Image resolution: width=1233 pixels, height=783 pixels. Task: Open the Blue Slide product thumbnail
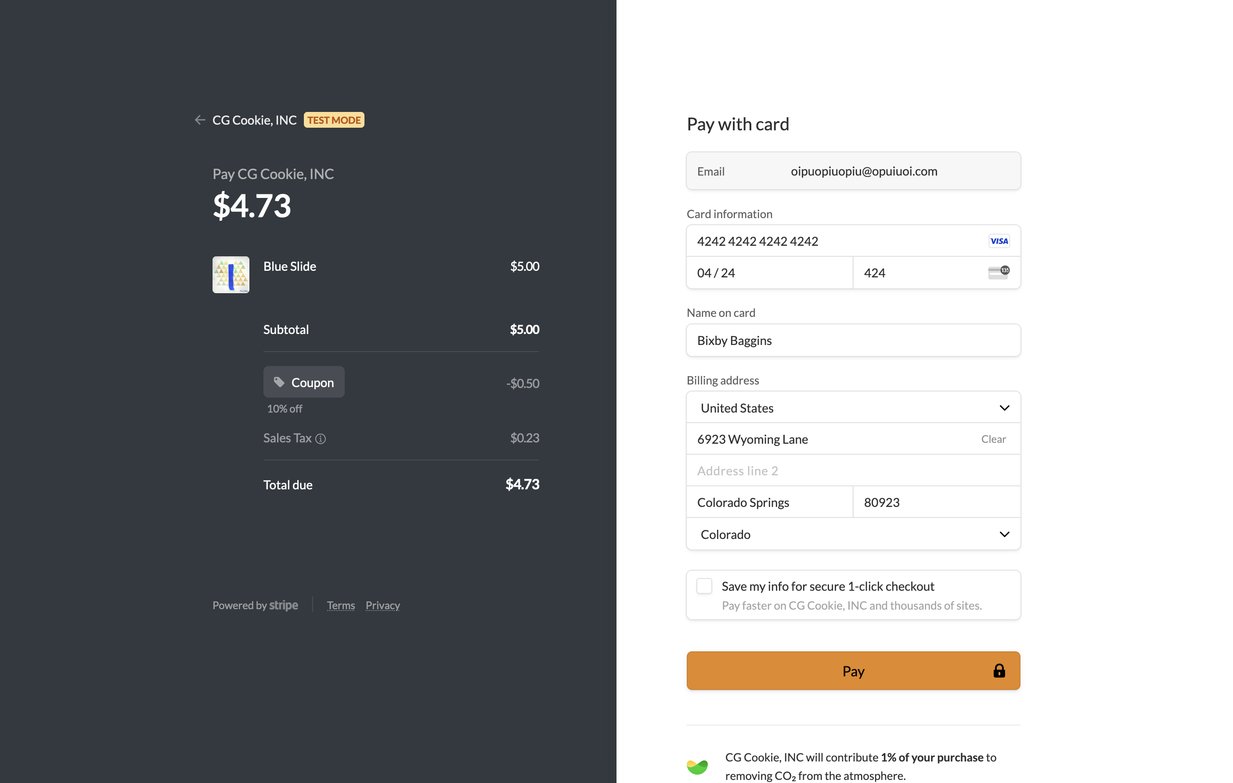tap(231, 275)
